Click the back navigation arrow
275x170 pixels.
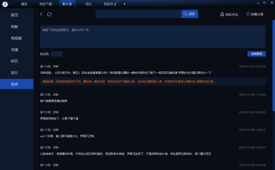(x=41, y=14)
